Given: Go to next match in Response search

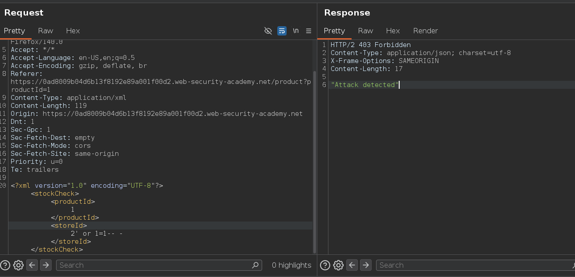Looking at the screenshot, I should pyautogui.click(x=366, y=265).
